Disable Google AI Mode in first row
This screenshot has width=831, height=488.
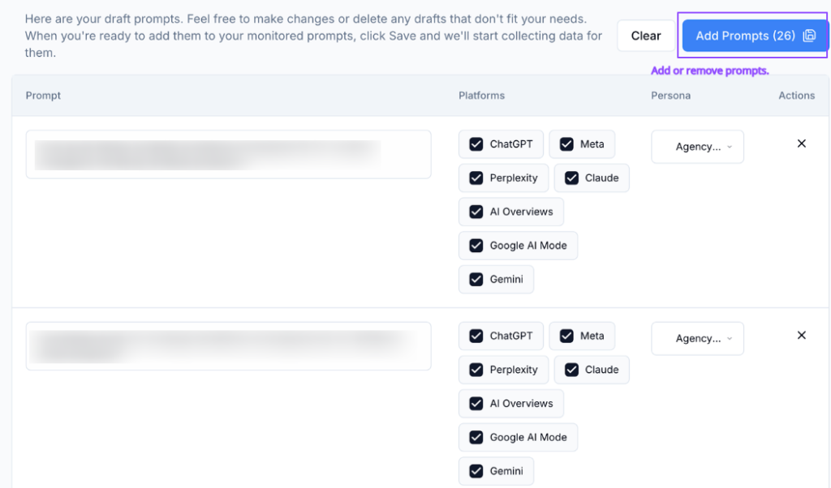[x=476, y=246]
